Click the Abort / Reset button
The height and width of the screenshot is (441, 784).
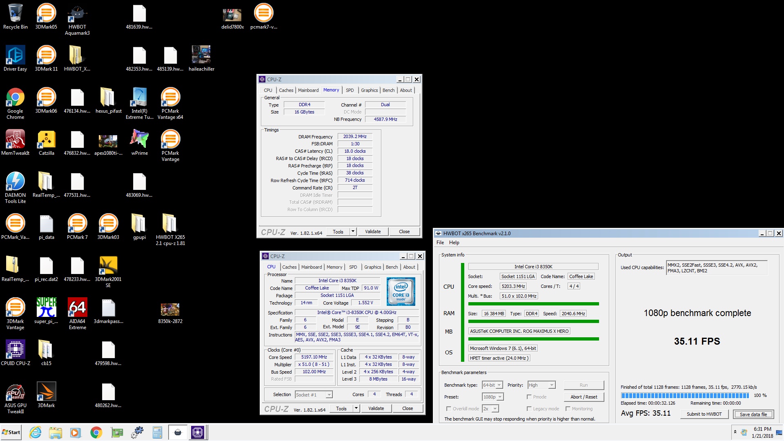tap(584, 397)
